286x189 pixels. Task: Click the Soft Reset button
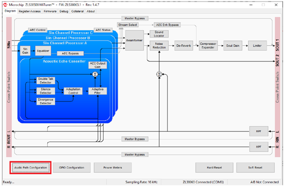[256, 168]
